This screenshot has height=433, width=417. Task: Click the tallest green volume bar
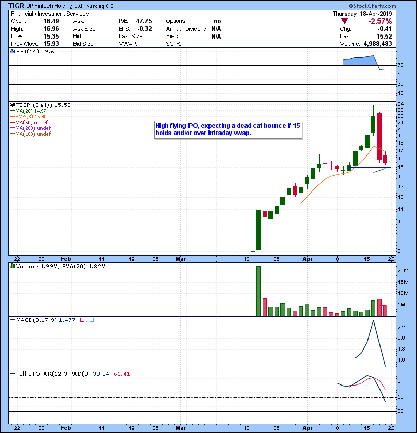pyautogui.click(x=258, y=291)
